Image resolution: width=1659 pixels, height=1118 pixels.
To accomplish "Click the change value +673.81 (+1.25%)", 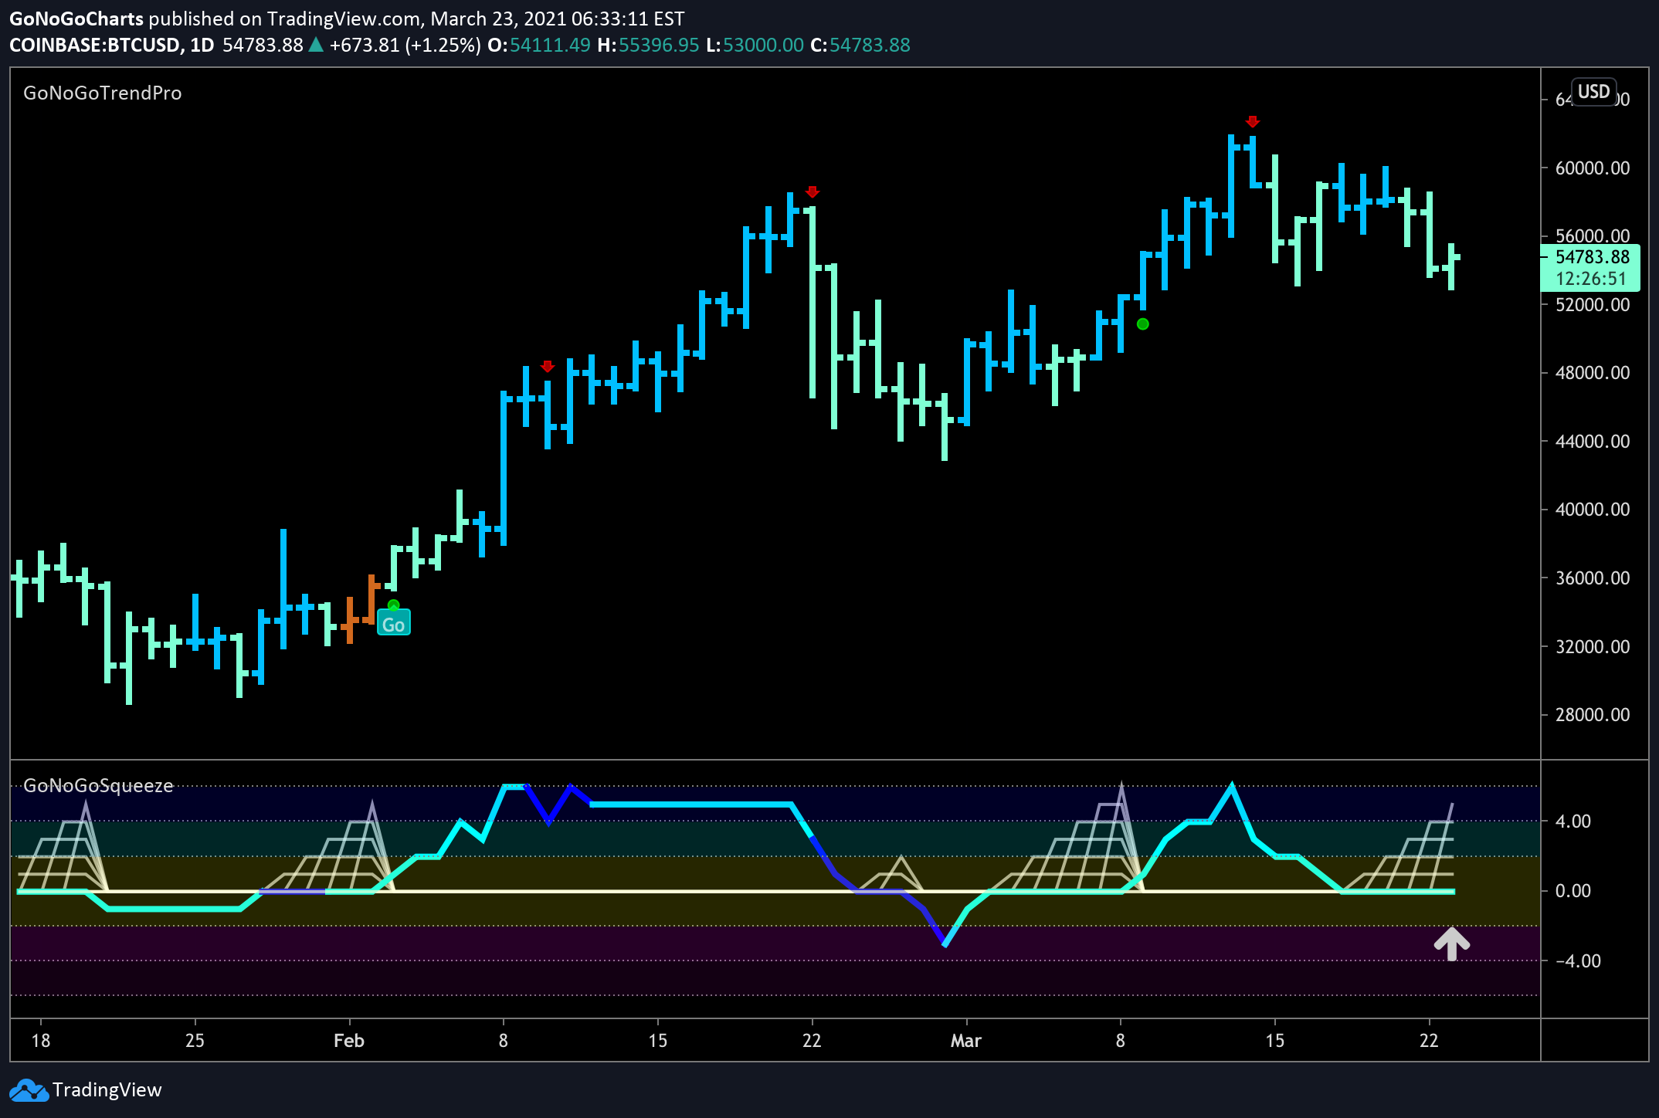I will (x=405, y=45).
